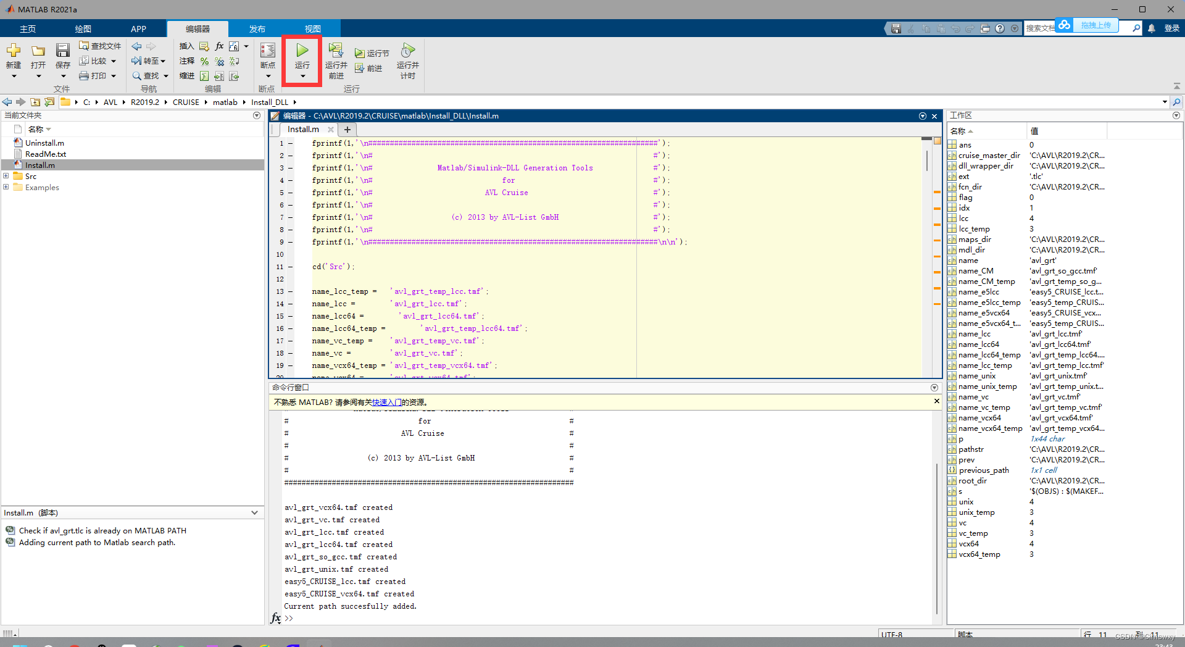Image resolution: width=1185 pixels, height=647 pixels.
Task: Click the 打印 print icon
Action: coord(84,75)
